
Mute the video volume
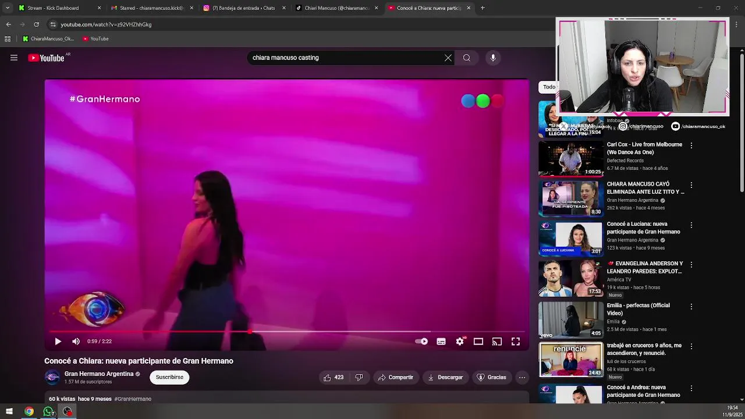[76, 342]
